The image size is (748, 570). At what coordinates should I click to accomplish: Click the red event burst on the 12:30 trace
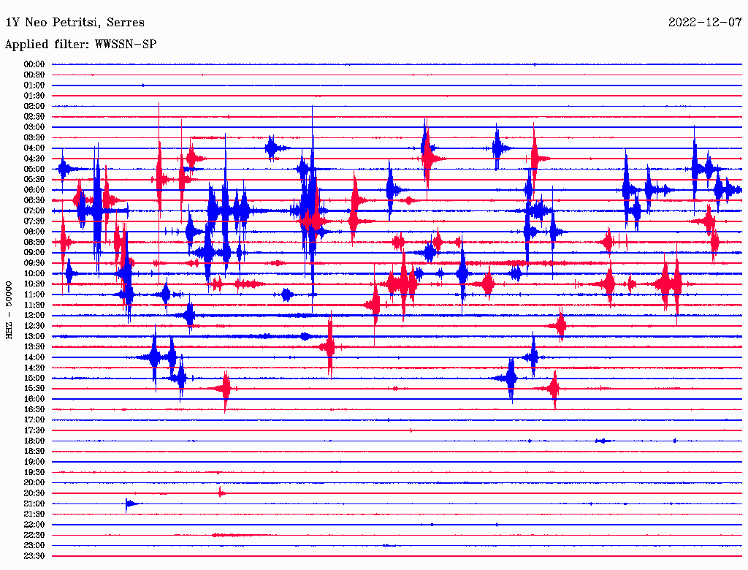point(560,326)
